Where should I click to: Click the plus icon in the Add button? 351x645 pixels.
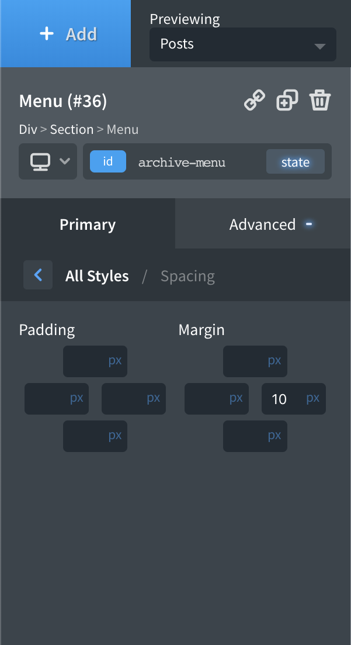click(46, 33)
